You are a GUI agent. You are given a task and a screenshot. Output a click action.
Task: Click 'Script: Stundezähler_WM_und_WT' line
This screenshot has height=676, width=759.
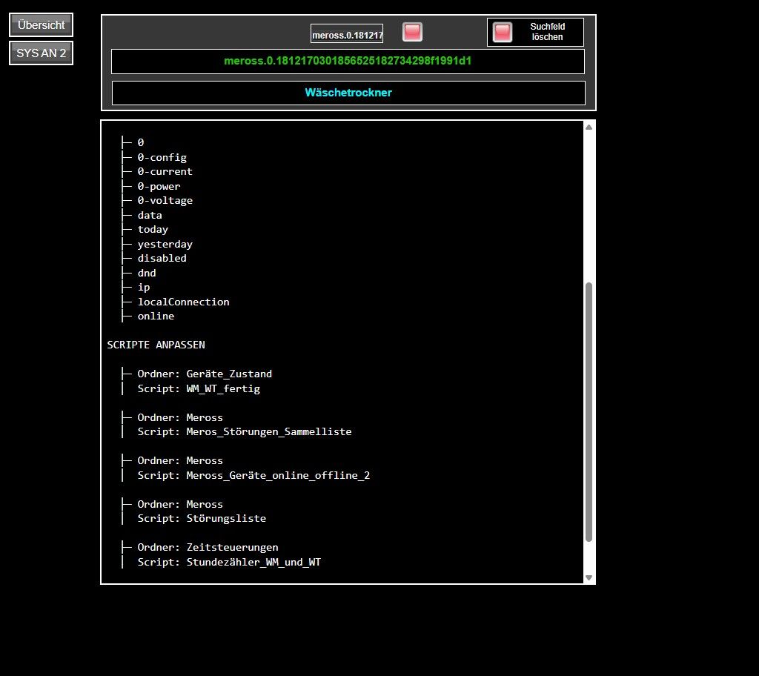tap(229, 562)
